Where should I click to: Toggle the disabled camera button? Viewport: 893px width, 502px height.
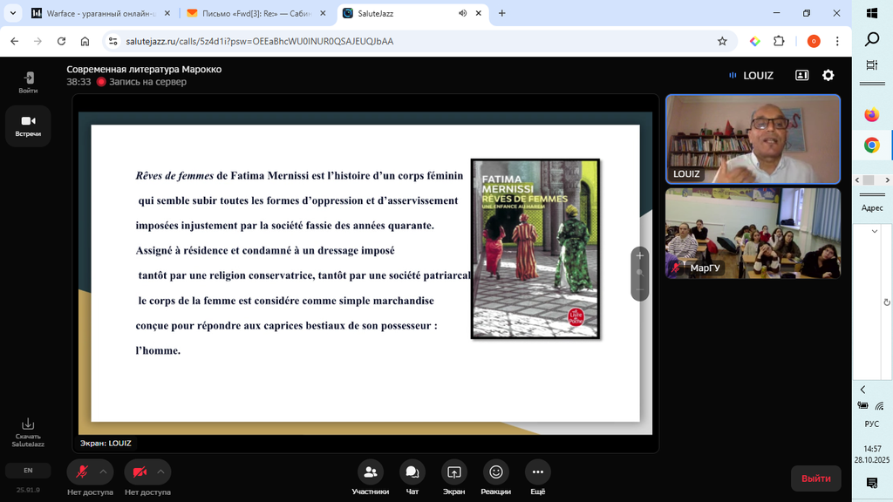139,471
